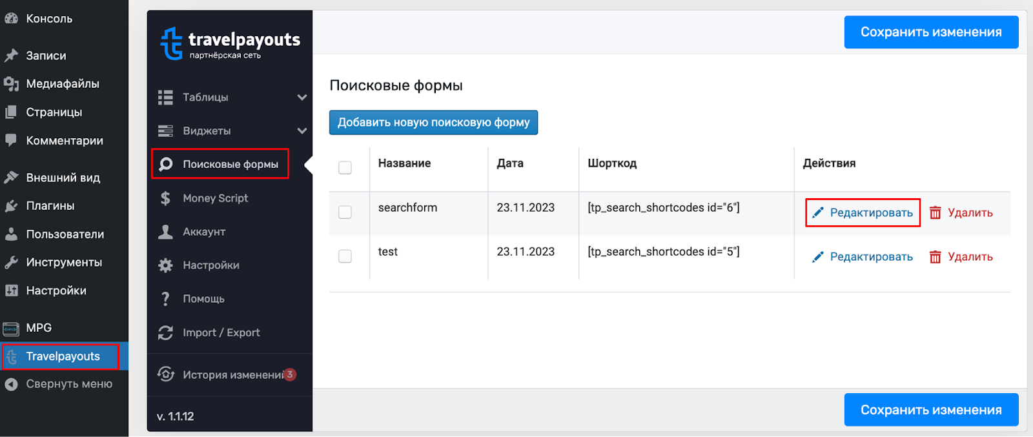The image size is (1033, 437).
Task: Click the Пользователи user icon
Action: (x=11, y=234)
